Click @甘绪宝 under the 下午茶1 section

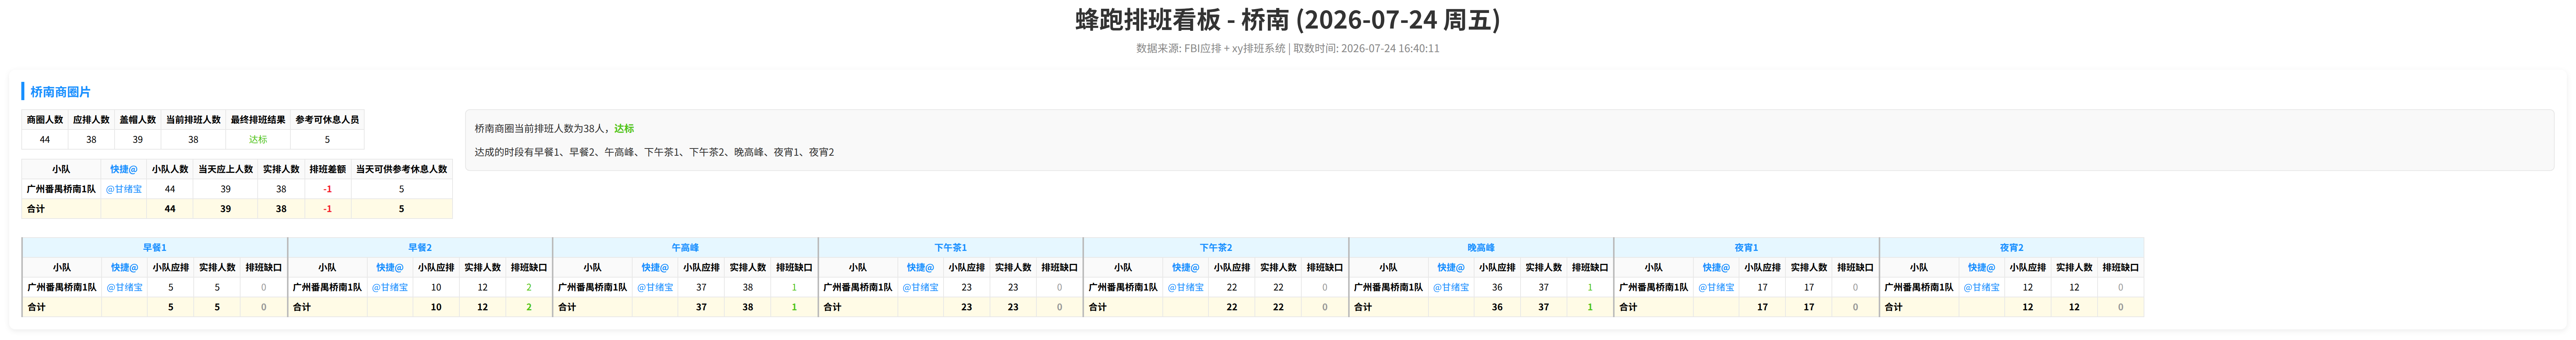click(920, 287)
